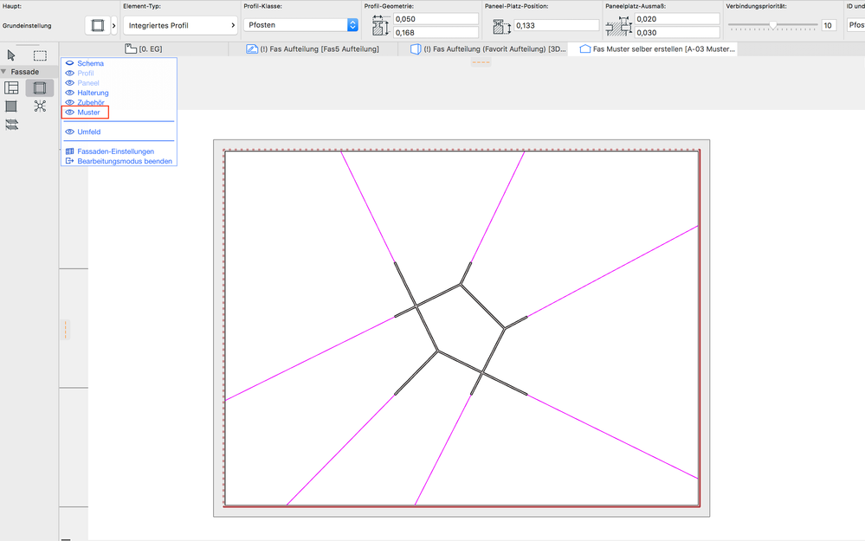Click Bearbeitungsmodus beenden to exit editing
865x541 pixels.
coord(124,161)
